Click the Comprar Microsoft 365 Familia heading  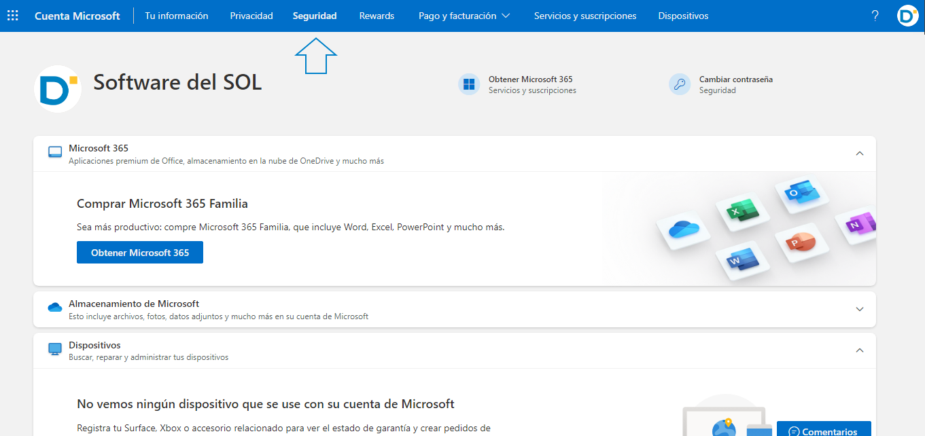[x=162, y=204]
